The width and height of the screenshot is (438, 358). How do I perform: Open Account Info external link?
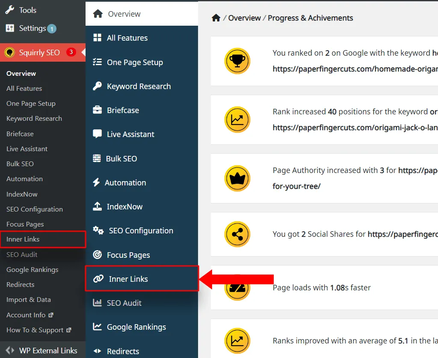(30, 315)
